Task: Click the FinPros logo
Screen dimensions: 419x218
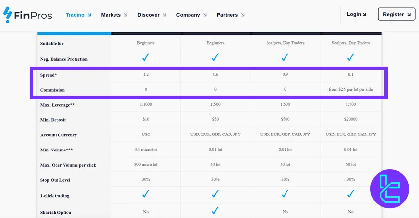Action: click(x=27, y=15)
